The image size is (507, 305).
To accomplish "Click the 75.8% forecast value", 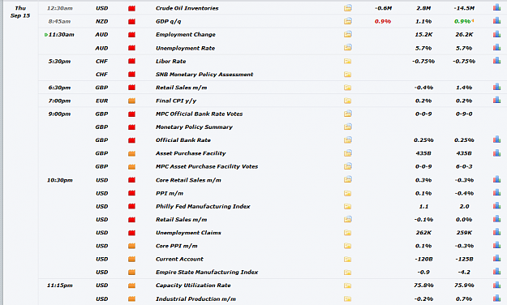I will (423, 286).
